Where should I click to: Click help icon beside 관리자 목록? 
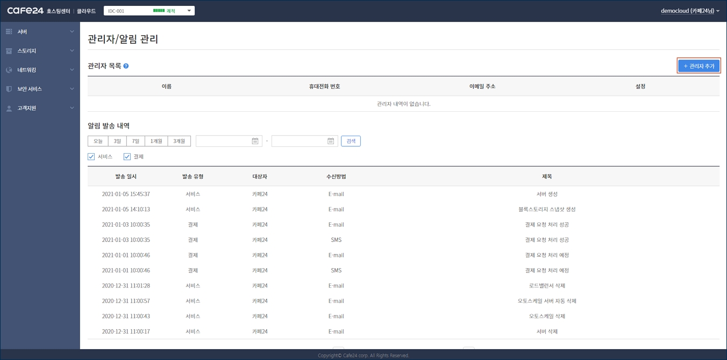point(126,66)
